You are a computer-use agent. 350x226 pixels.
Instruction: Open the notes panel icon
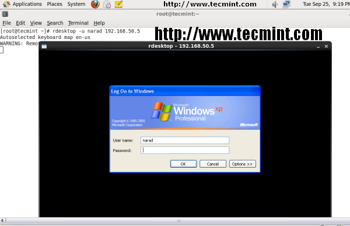point(118,4)
